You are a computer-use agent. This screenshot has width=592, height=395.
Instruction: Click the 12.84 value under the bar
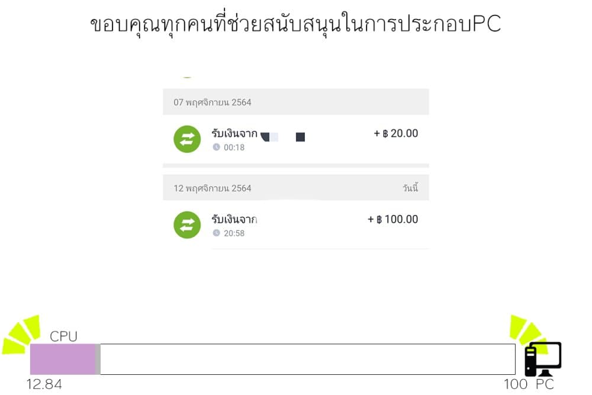[44, 384]
